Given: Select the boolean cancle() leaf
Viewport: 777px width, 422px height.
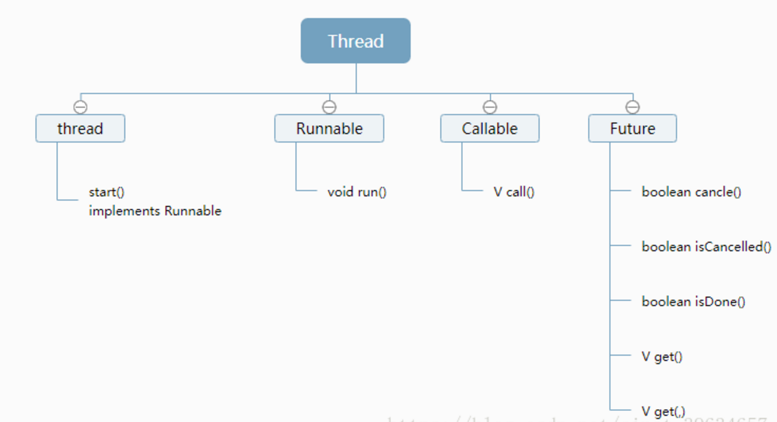Looking at the screenshot, I should pyautogui.click(x=691, y=192).
